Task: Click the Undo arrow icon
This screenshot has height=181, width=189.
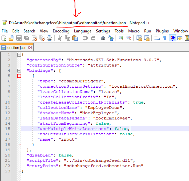Action: 85,38
